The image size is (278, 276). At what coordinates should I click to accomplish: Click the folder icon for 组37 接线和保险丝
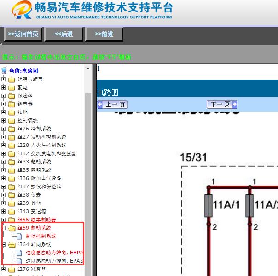(x=12, y=186)
